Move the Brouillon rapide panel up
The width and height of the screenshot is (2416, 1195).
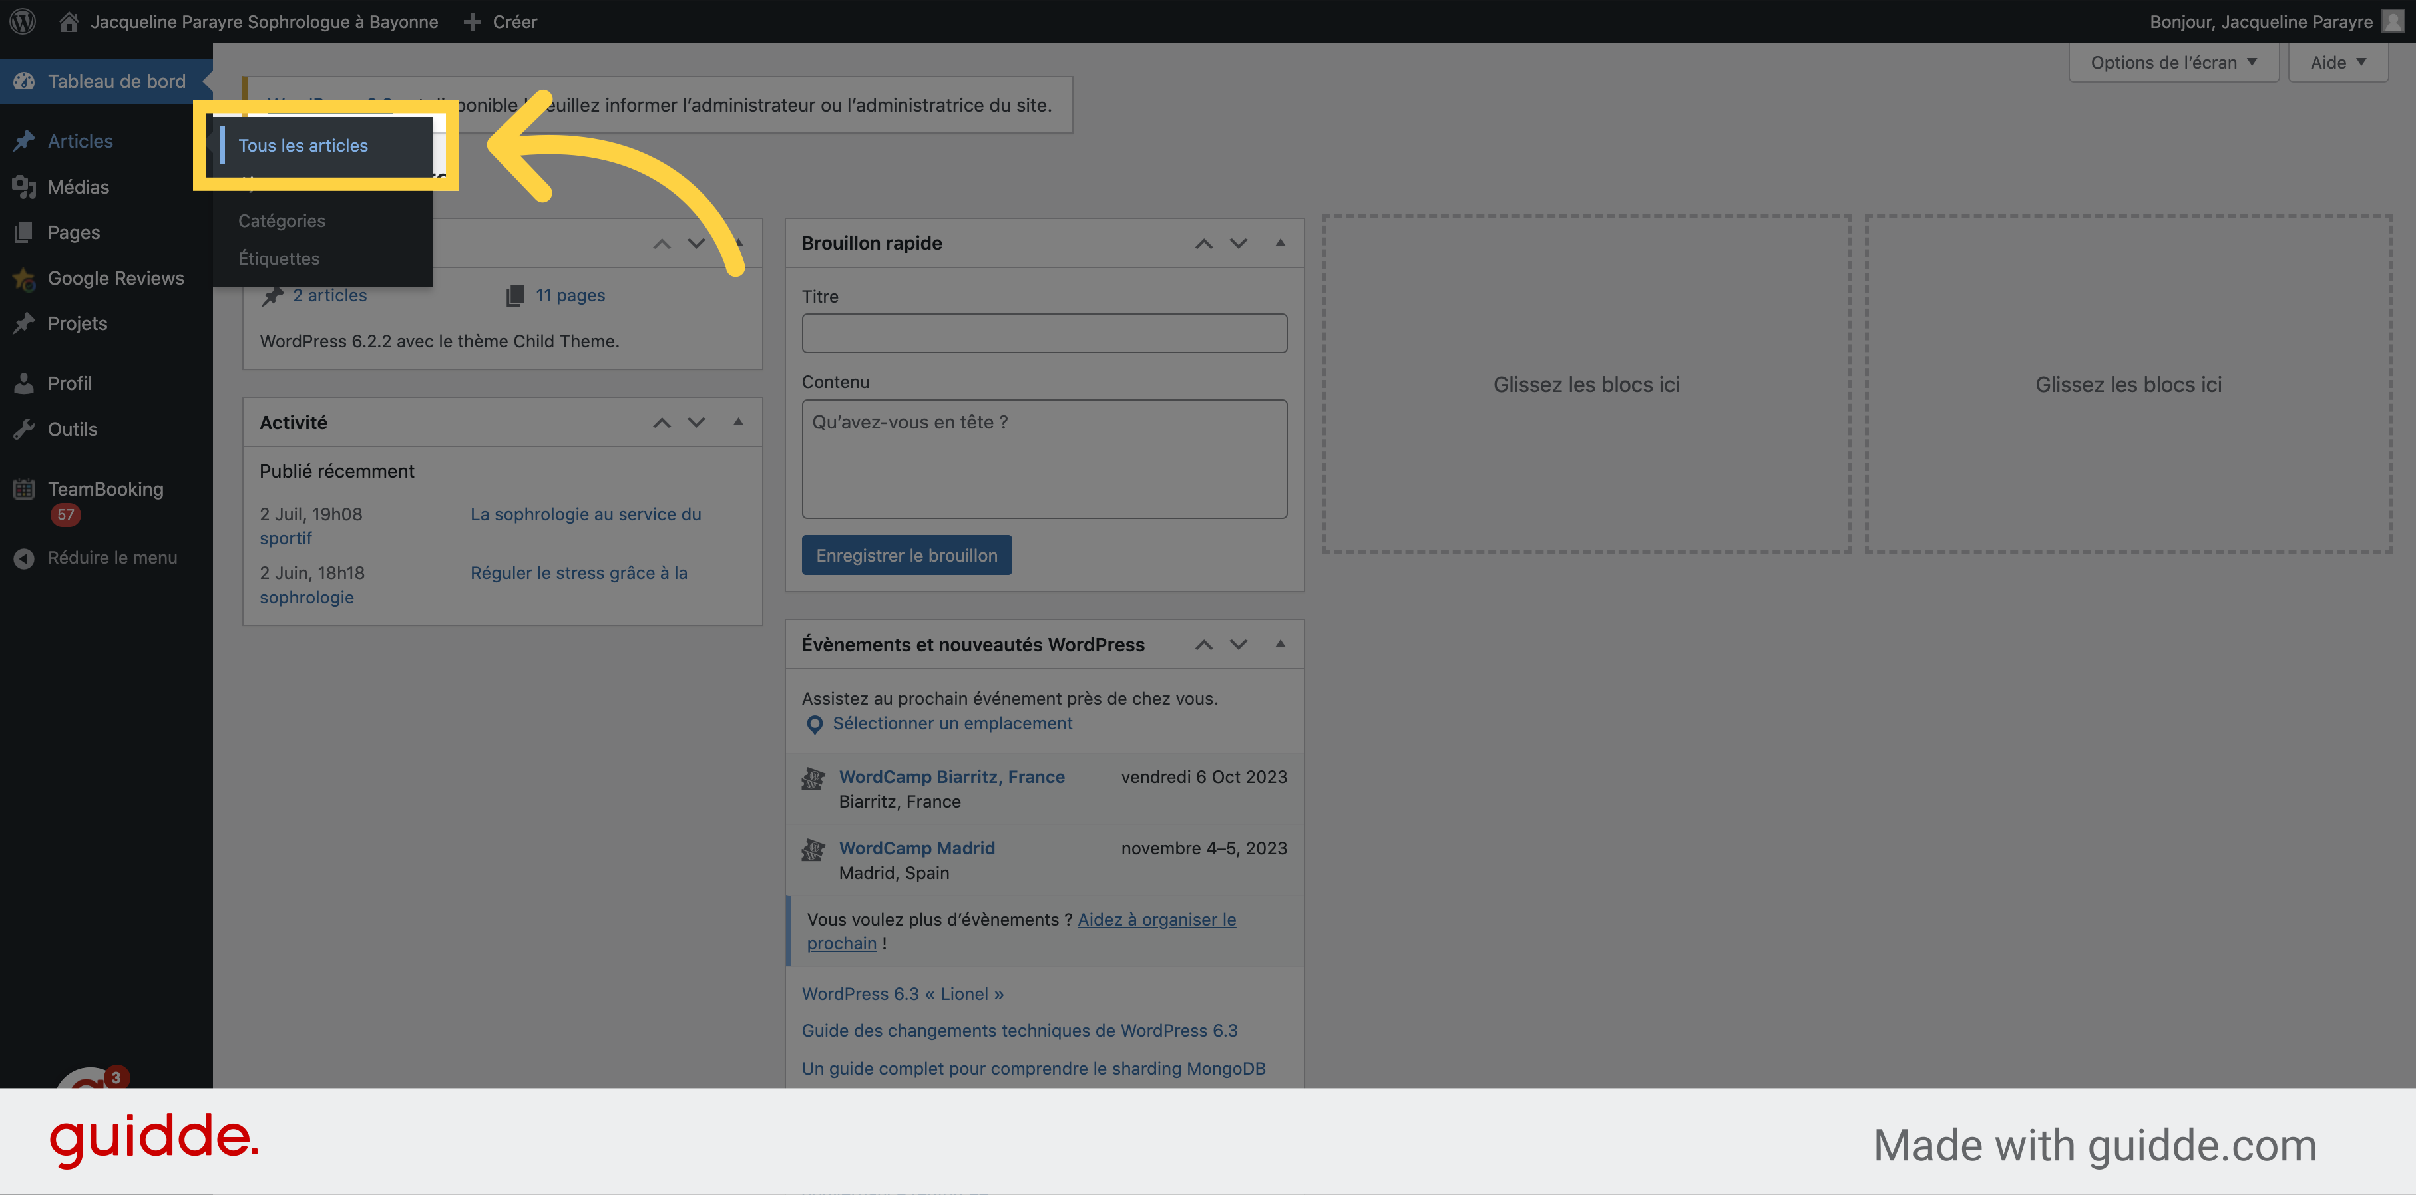pyautogui.click(x=1203, y=243)
